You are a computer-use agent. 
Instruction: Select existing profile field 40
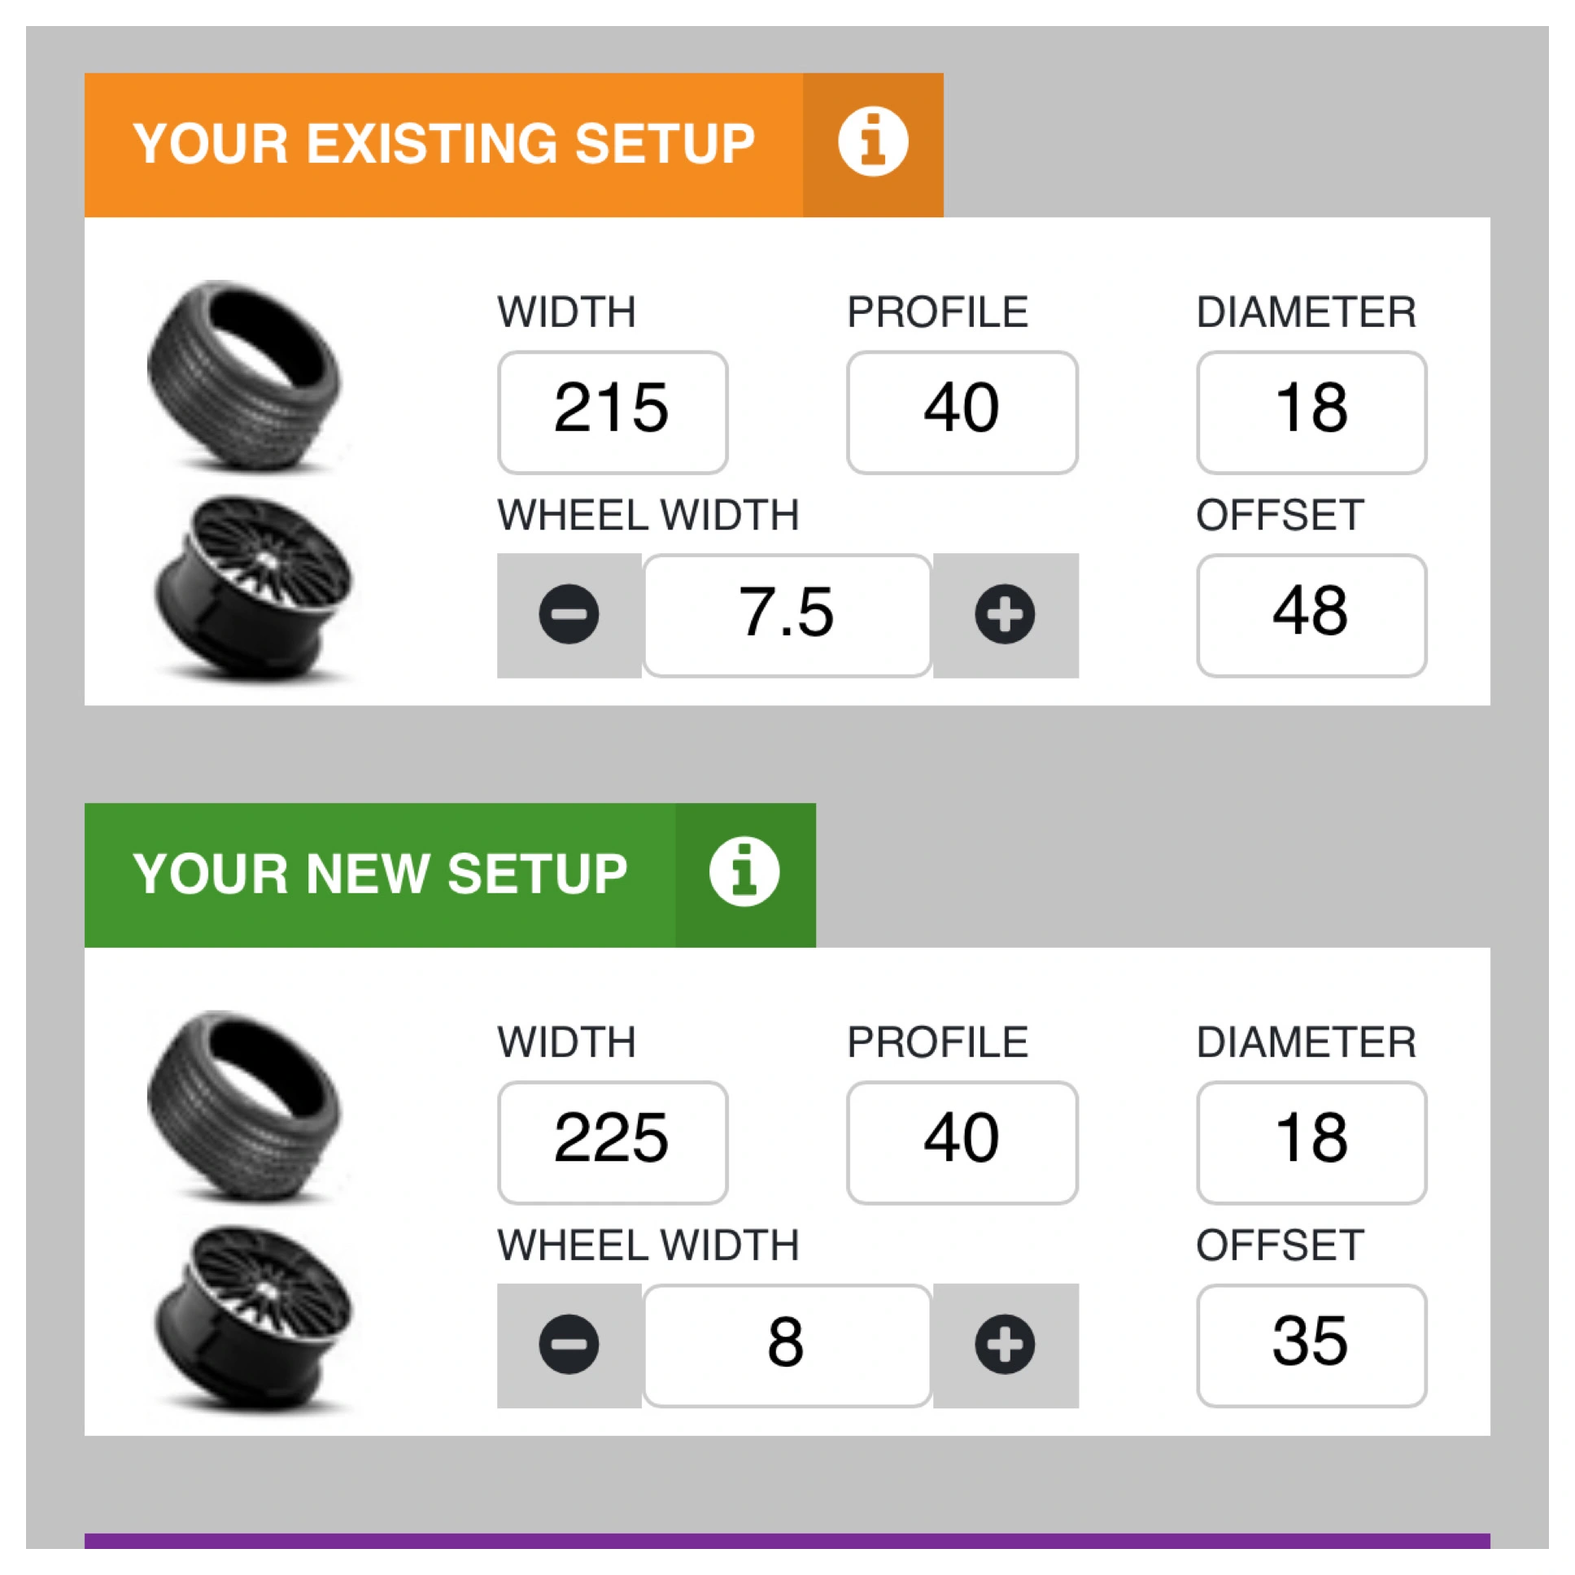(962, 412)
